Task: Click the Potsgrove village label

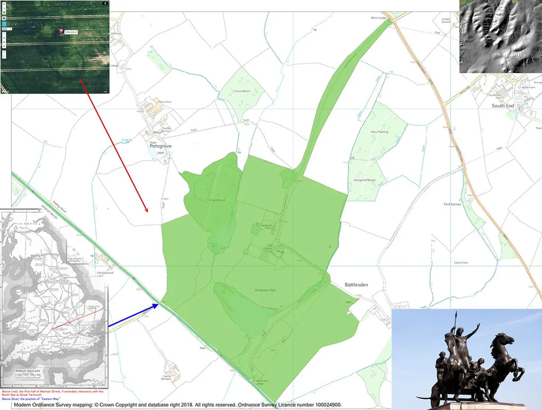Action: click(x=160, y=146)
